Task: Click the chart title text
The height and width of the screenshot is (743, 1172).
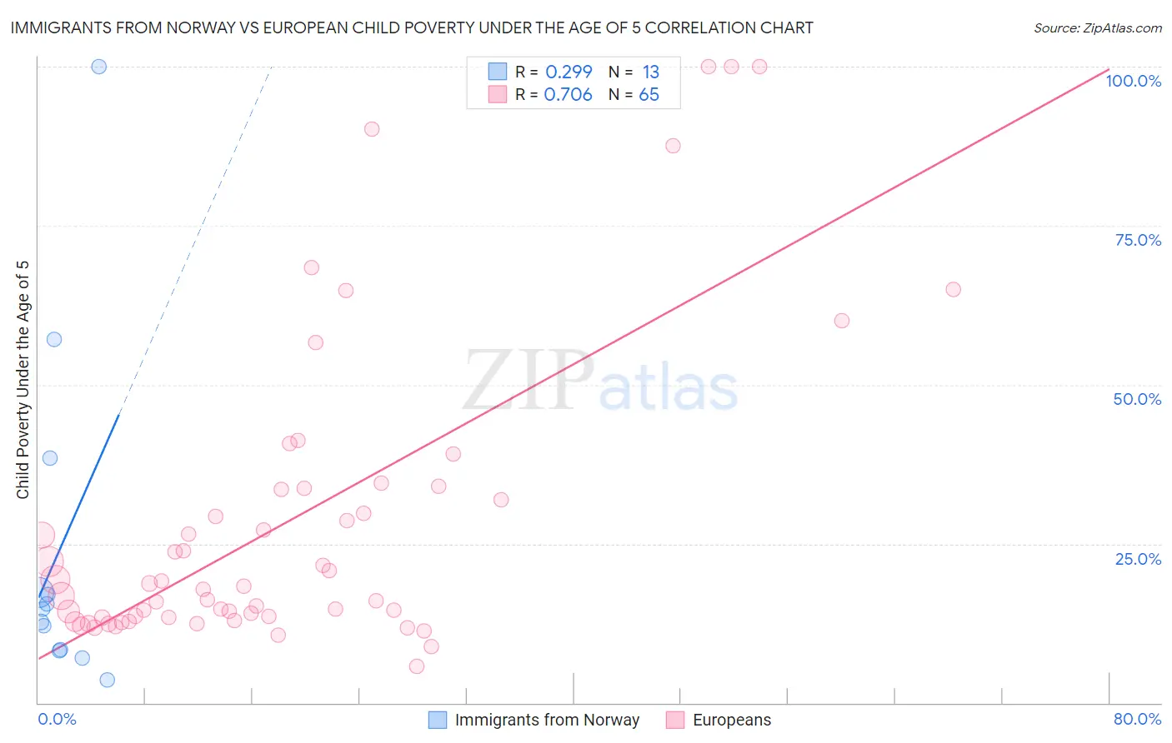Action: pos(412,27)
